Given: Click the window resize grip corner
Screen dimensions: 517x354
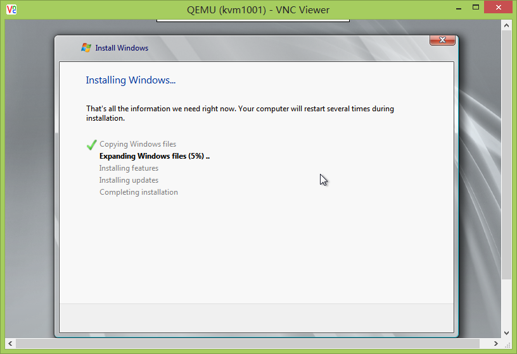Looking at the screenshot, I should click(x=507, y=344).
